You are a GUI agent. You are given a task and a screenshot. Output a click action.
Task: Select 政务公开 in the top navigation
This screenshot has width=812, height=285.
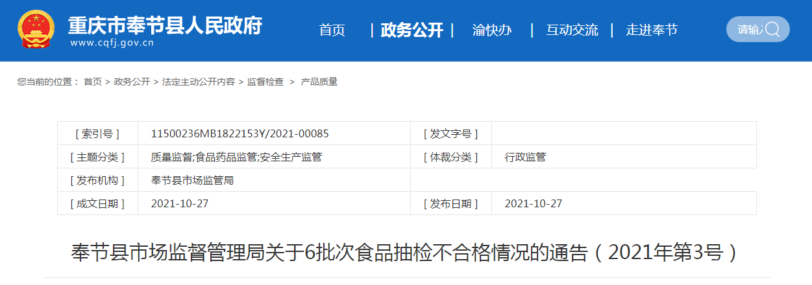(x=412, y=30)
